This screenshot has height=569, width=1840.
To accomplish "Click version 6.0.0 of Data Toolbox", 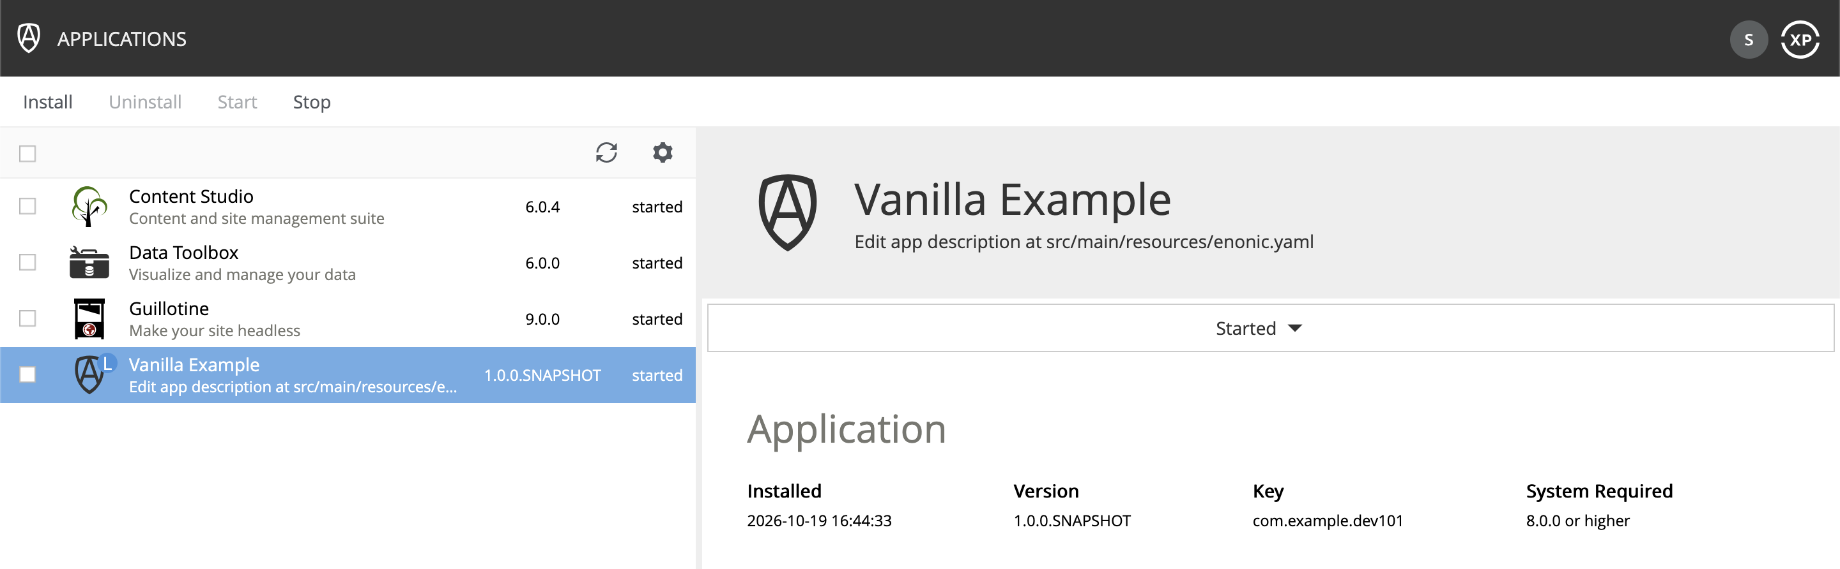I will pos(542,263).
